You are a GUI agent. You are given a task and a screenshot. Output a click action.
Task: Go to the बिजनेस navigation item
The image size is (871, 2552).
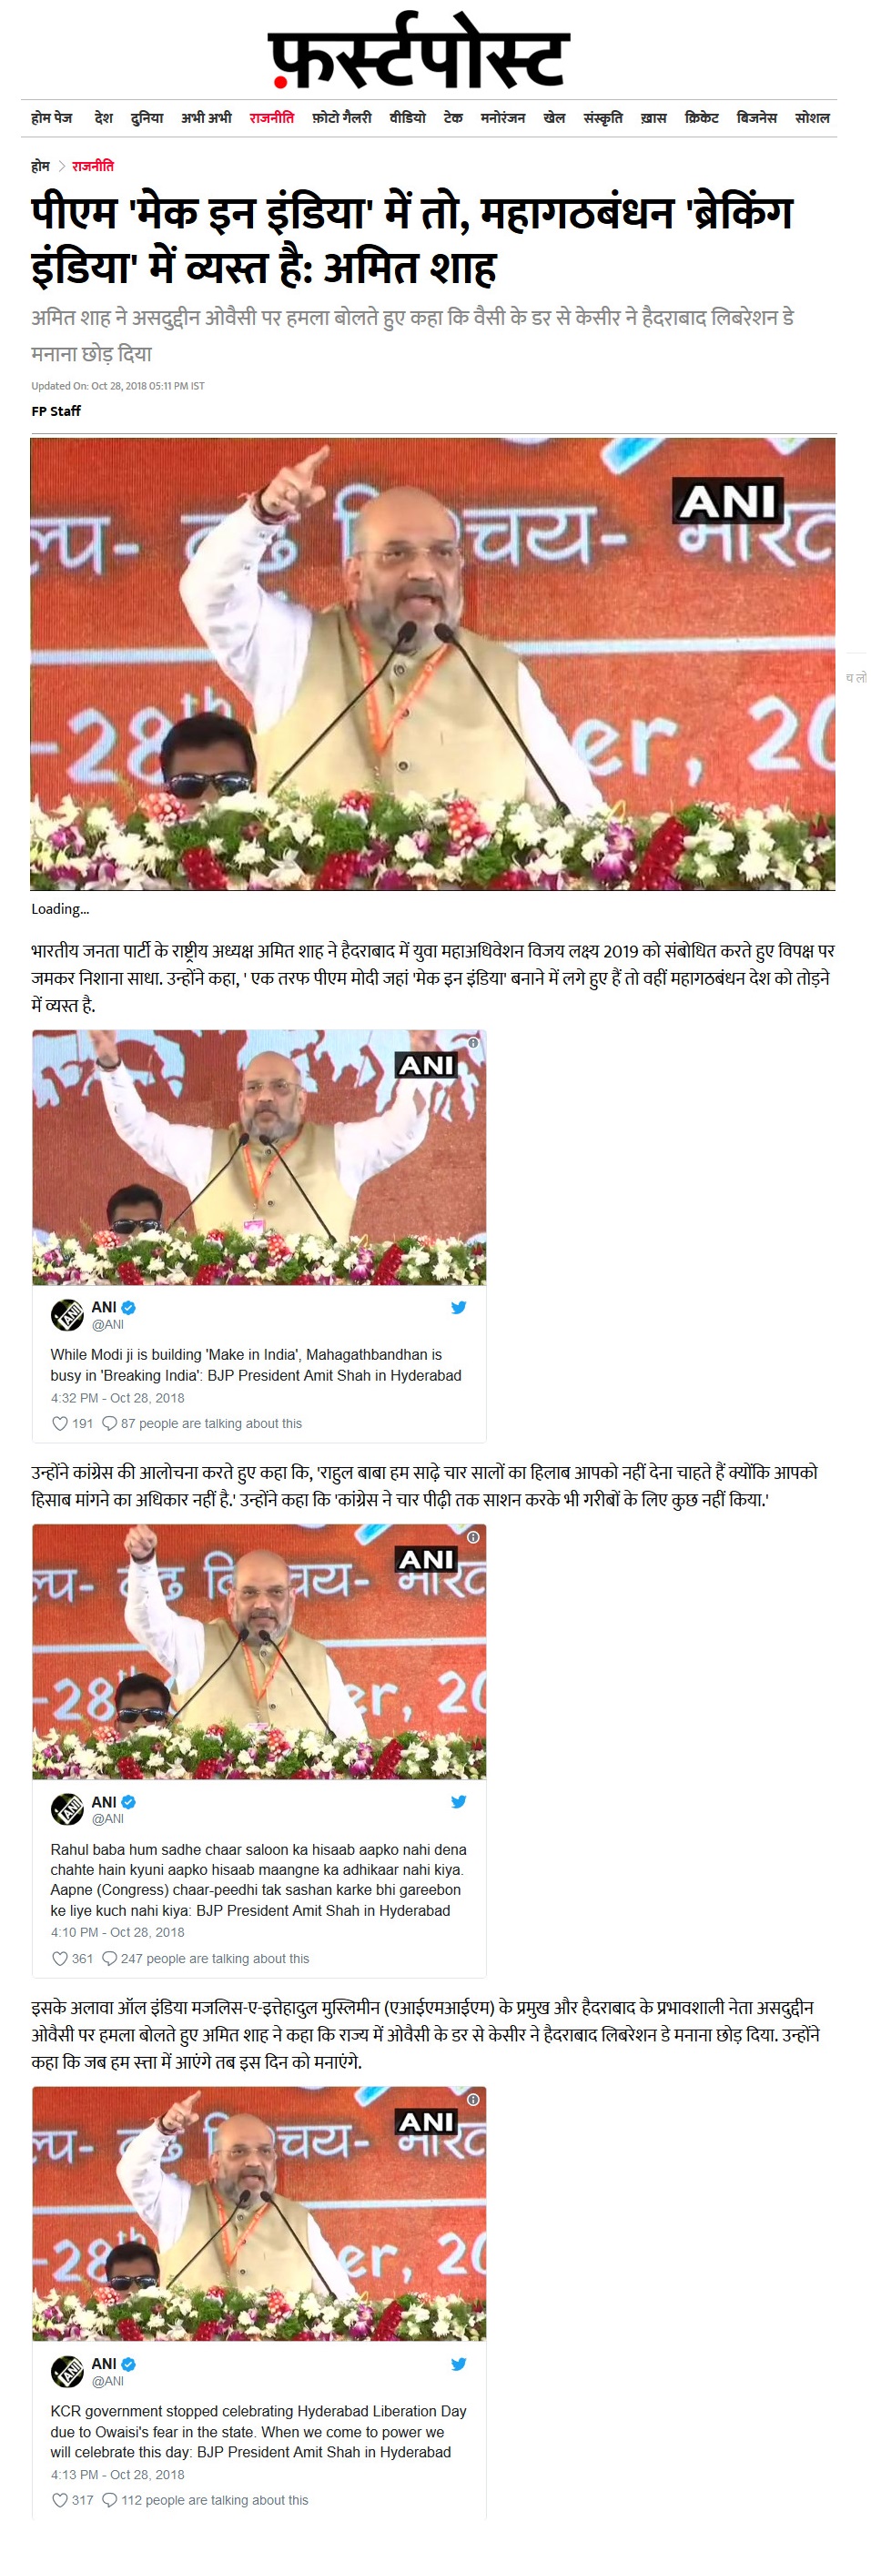point(757,118)
